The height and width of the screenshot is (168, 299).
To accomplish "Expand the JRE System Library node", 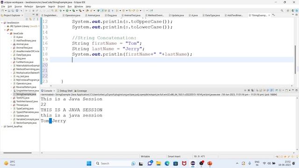I will (x=5, y=26).
